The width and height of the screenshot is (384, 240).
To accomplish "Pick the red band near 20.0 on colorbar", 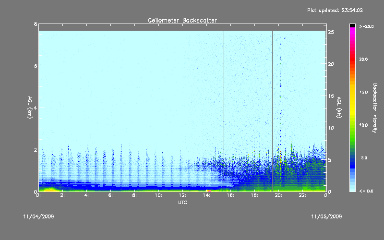I will click(x=352, y=59).
